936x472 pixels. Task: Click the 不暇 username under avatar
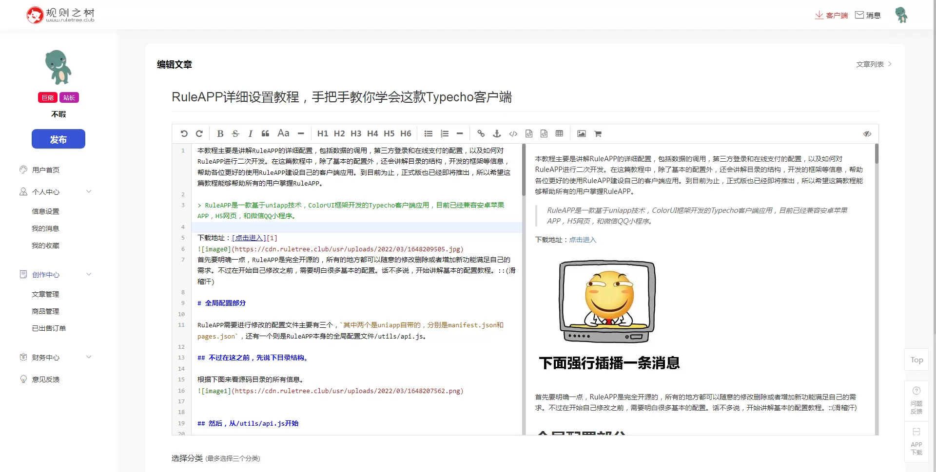point(58,114)
